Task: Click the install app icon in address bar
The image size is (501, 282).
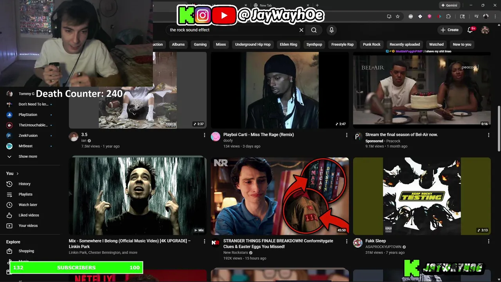Action: [389, 16]
